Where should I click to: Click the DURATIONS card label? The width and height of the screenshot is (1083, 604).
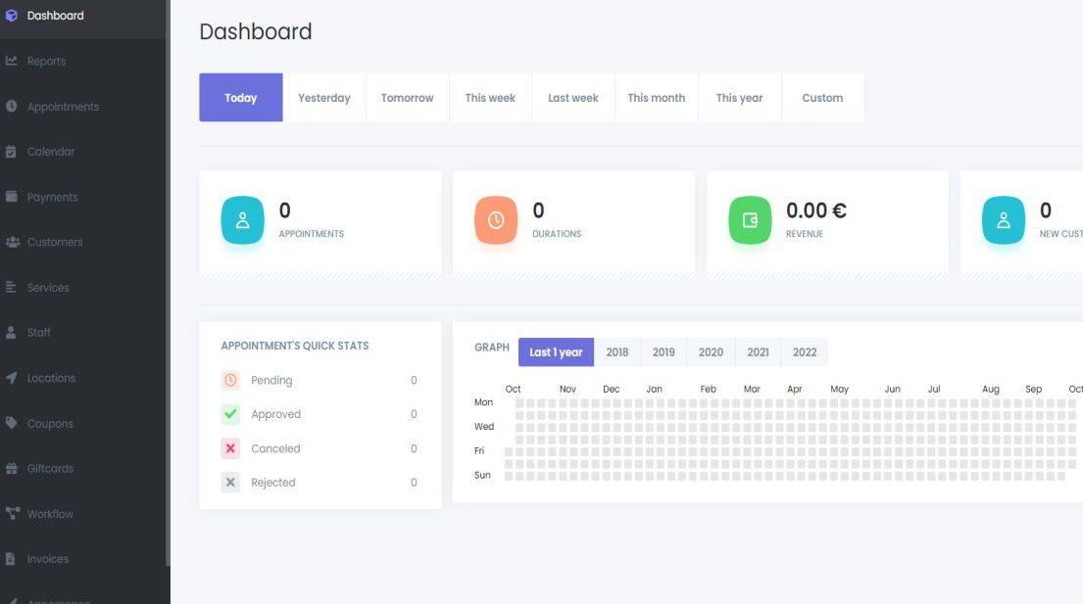click(x=557, y=234)
